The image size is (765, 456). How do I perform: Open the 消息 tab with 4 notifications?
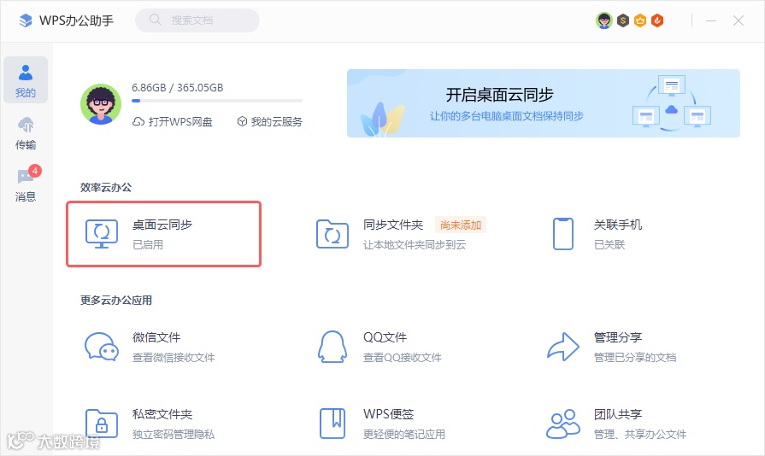click(26, 184)
